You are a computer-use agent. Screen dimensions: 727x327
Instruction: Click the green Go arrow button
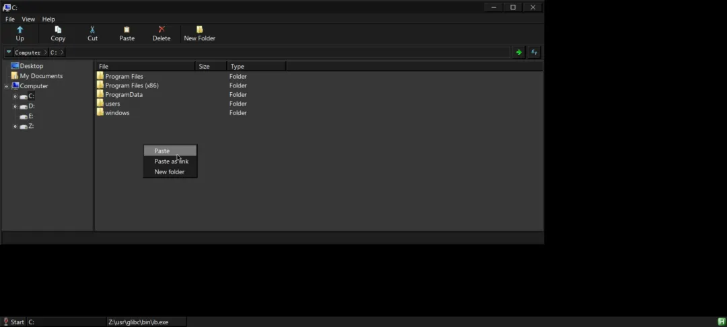(x=519, y=52)
